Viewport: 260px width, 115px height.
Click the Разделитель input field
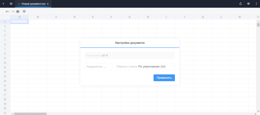tap(98, 67)
